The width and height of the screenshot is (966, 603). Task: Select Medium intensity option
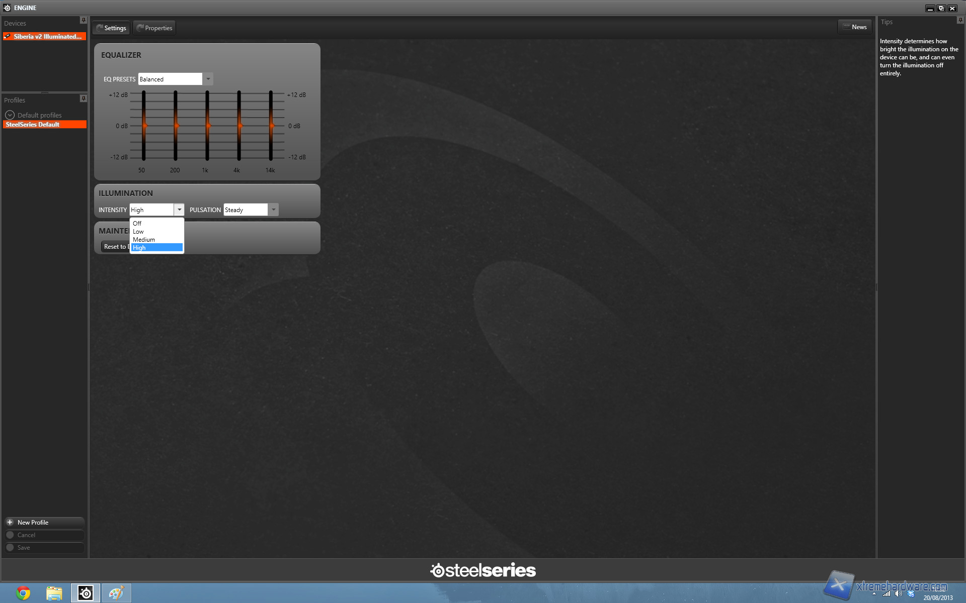click(143, 239)
